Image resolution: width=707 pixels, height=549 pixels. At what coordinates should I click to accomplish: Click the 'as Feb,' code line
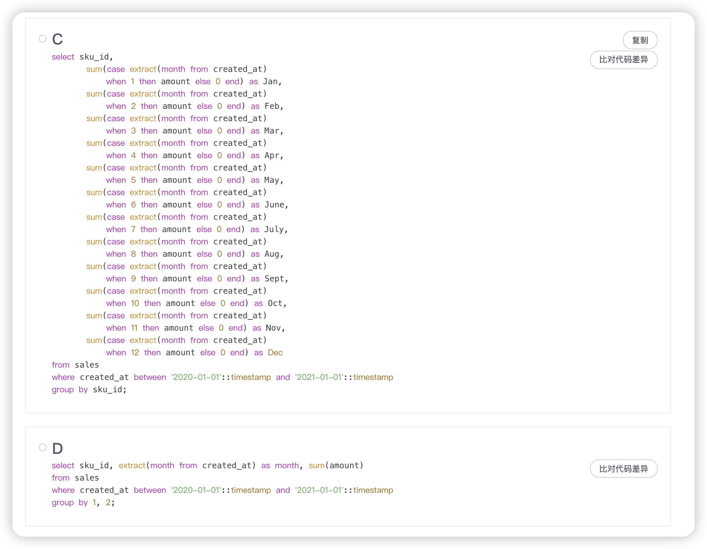195,106
